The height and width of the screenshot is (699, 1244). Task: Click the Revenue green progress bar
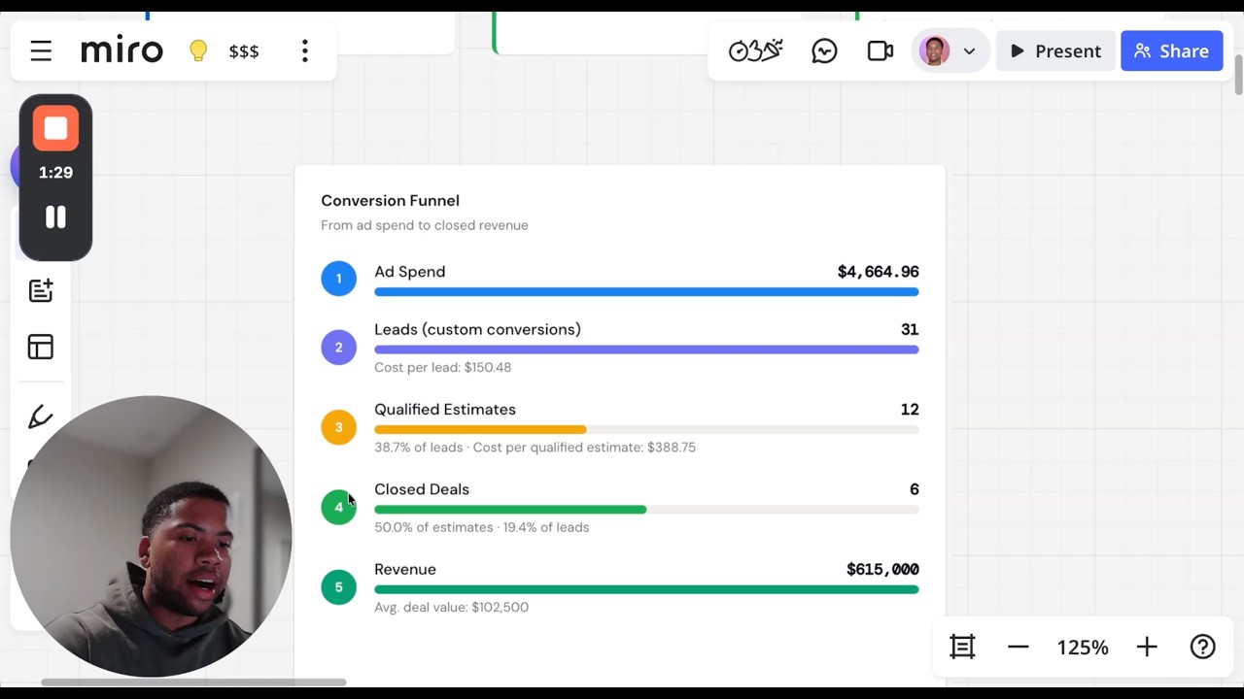646,590
